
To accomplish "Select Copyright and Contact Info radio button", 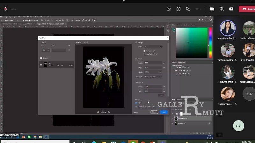I will pos(136,106).
